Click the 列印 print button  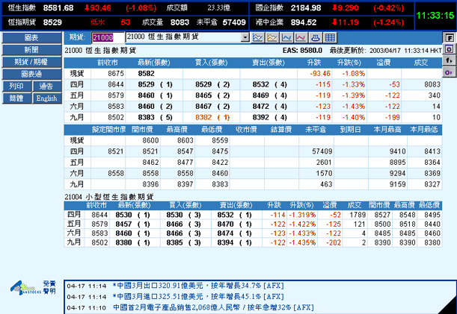click(x=16, y=86)
